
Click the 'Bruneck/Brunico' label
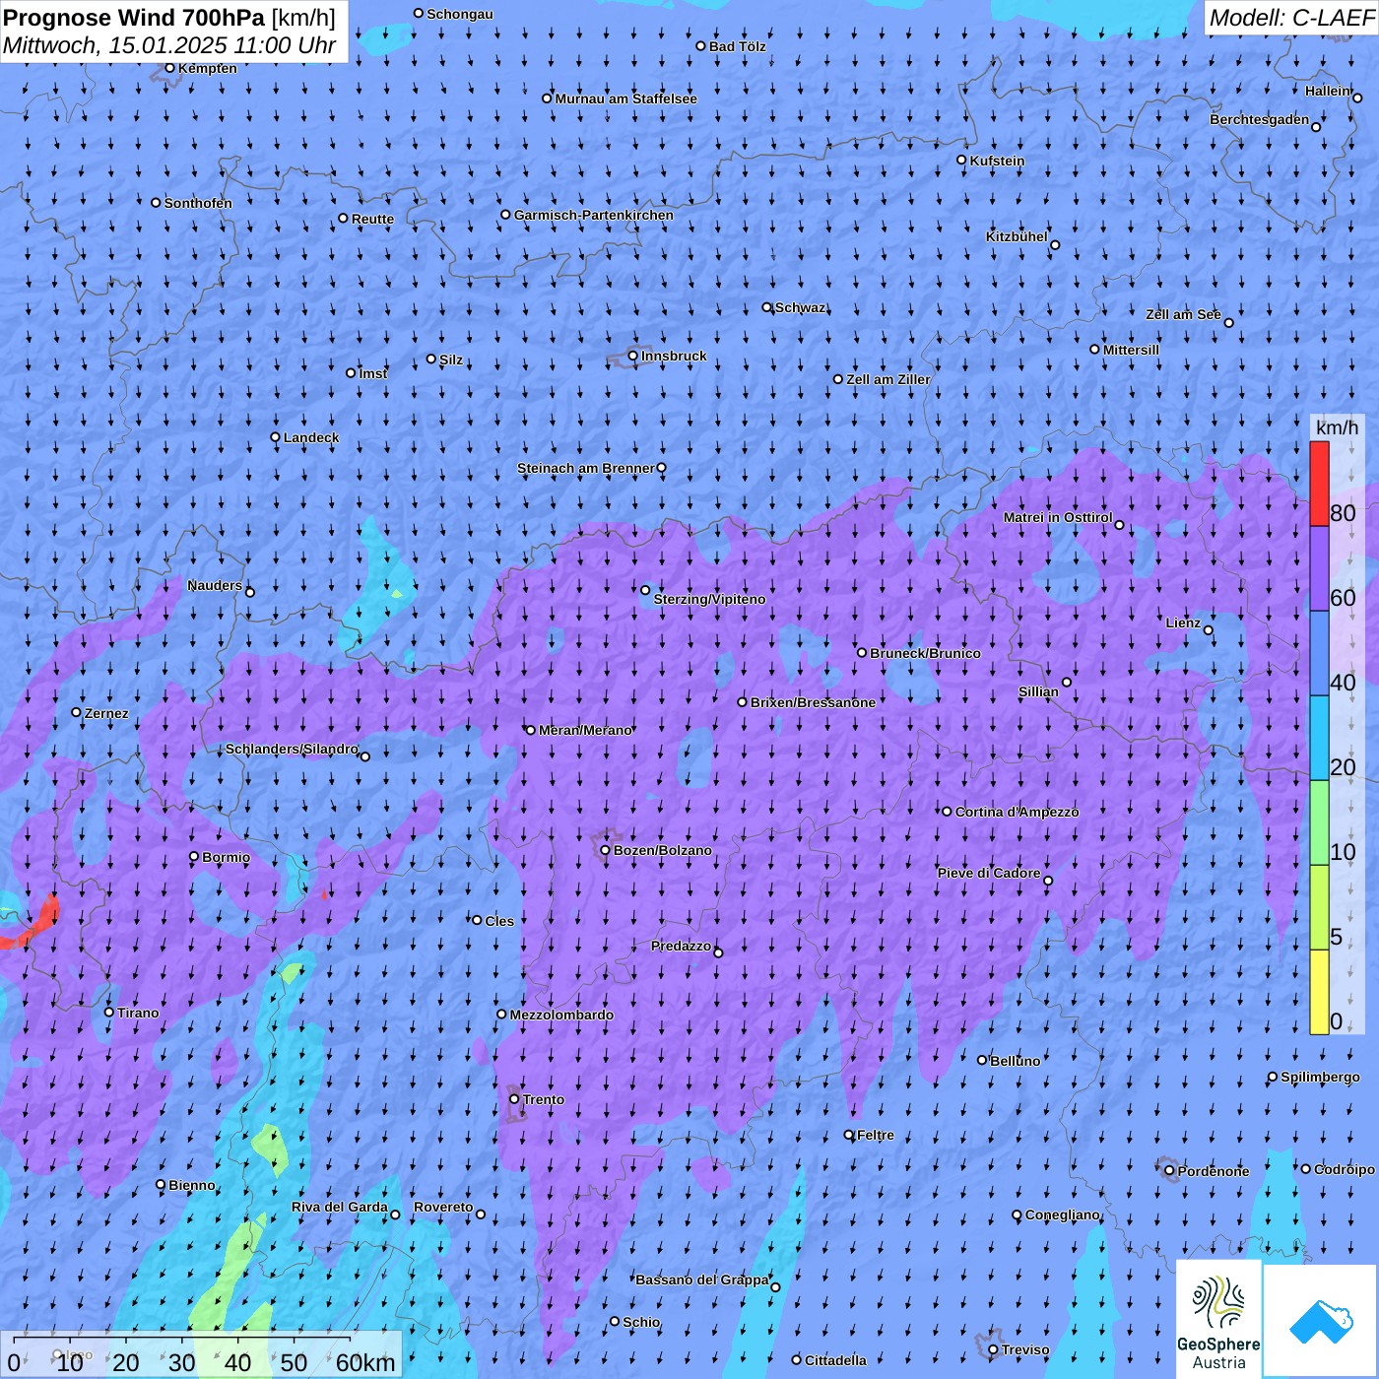coord(925,653)
